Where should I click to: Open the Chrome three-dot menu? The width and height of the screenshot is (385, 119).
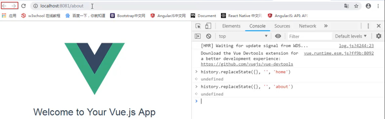[x=378, y=6]
